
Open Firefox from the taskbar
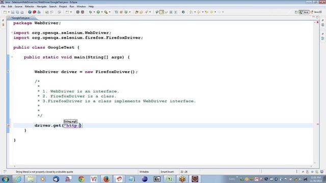[x=106, y=179]
